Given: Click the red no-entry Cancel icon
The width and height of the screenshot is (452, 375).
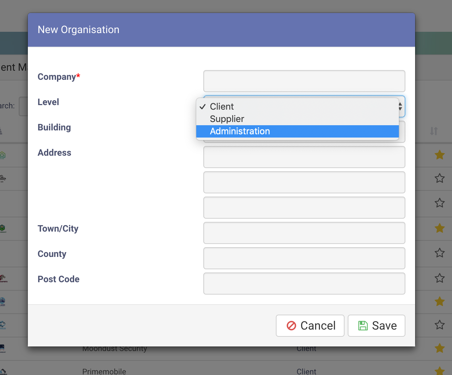Looking at the screenshot, I should [x=291, y=325].
